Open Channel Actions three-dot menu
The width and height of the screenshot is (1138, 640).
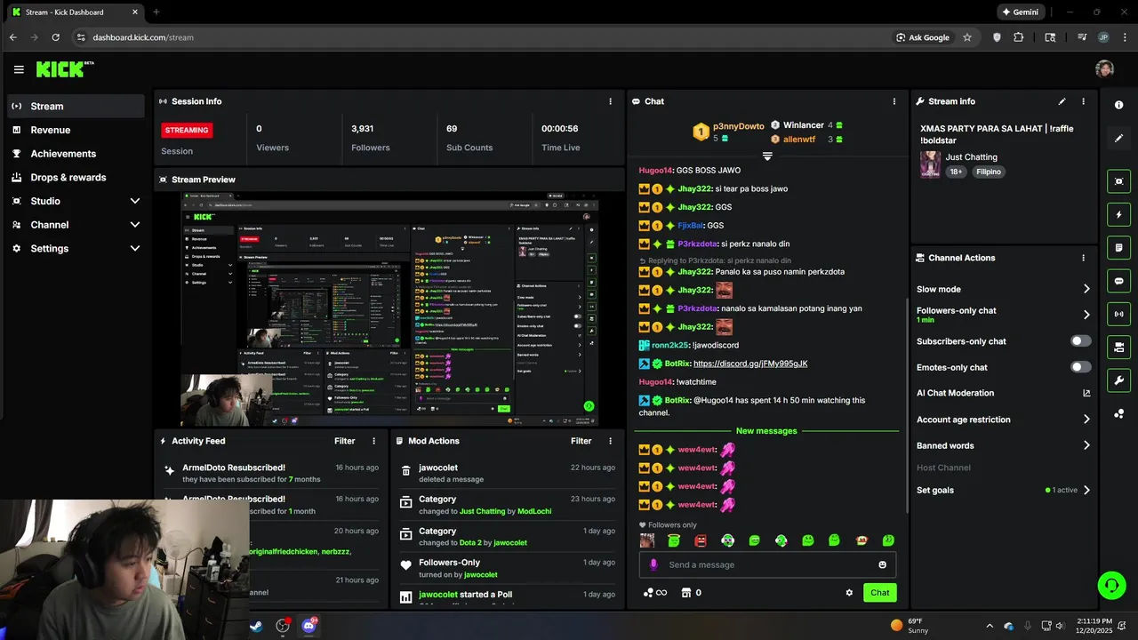(x=1083, y=258)
